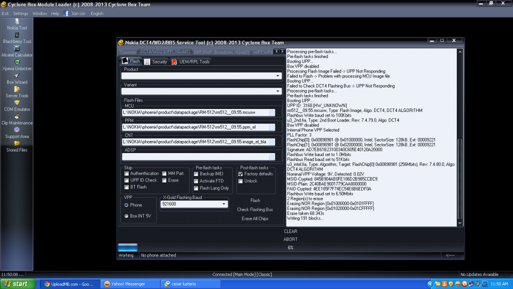The height and width of the screenshot is (289, 513).
Task: Launch the Blackberry Tool icon
Action: click(x=17, y=35)
